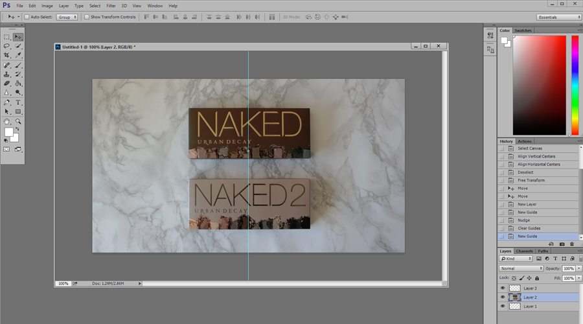Select the Layer 1 thumbnail
This screenshot has height=324, width=583.
point(515,307)
